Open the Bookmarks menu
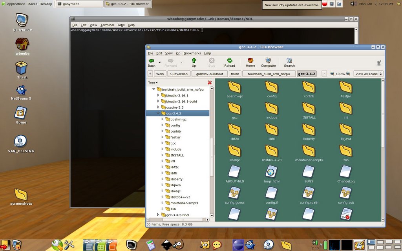Image resolution: width=402 pixels, height=251 pixels. pyautogui.click(x=192, y=53)
